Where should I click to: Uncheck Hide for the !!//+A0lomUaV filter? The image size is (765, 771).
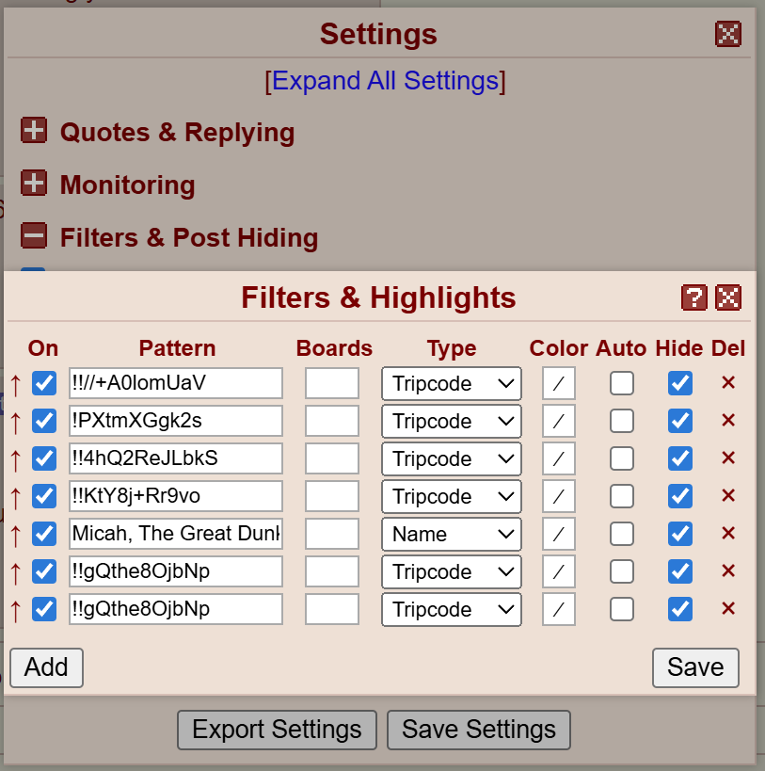[x=680, y=383]
